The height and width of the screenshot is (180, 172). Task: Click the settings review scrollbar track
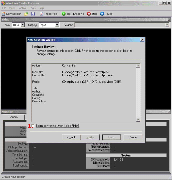click(138, 93)
